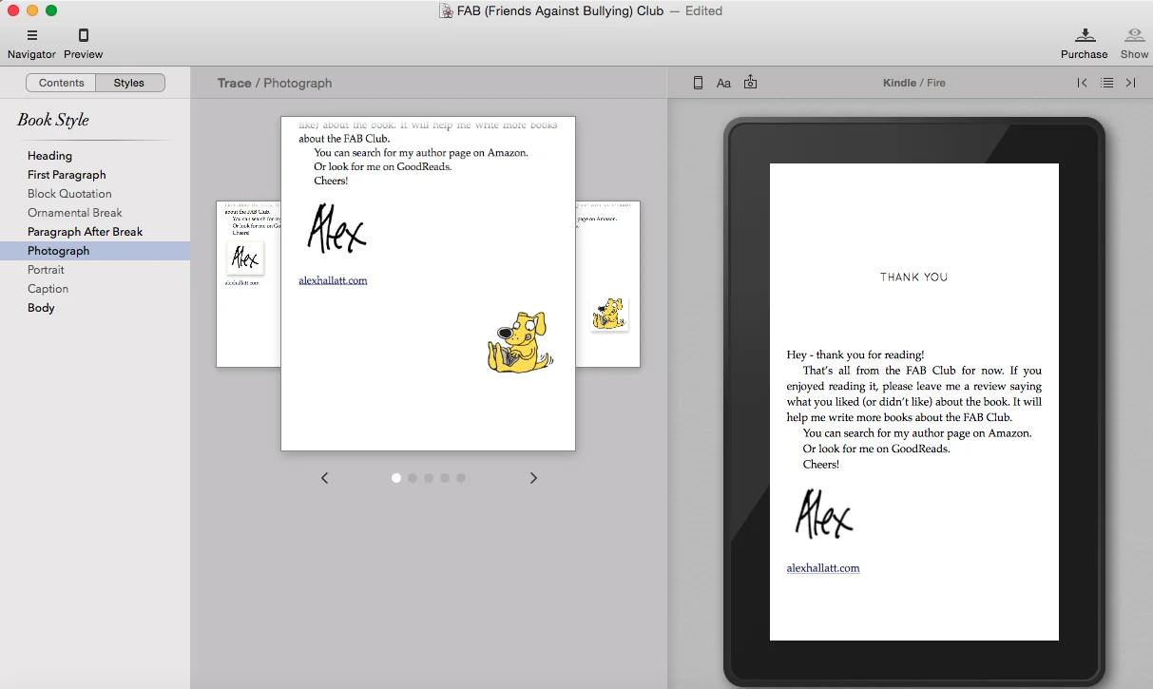Viewport: 1153px width, 689px height.
Task: Select Ornamental Break in Book Style list
Action: click(x=75, y=213)
